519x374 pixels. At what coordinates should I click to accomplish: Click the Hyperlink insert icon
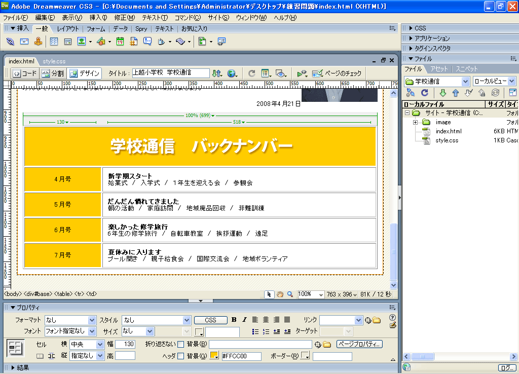(x=10, y=42)
